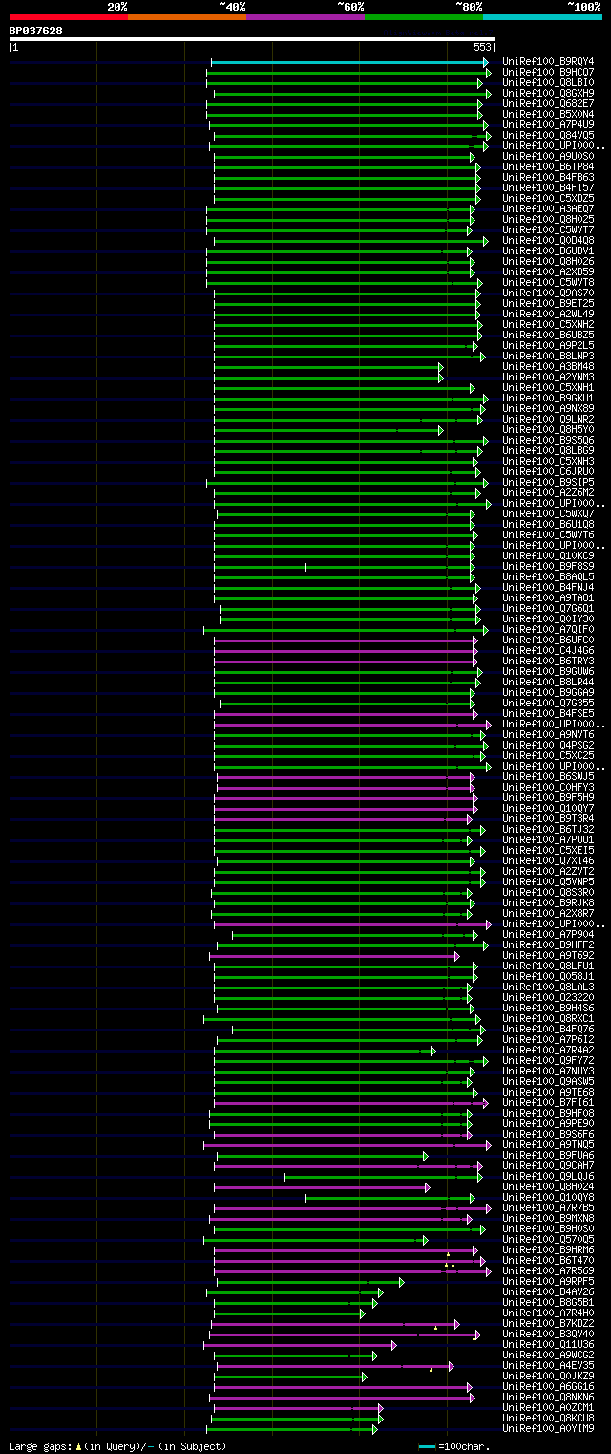Open hit UniRef100_Q8GXH9

tap(548, 93)
